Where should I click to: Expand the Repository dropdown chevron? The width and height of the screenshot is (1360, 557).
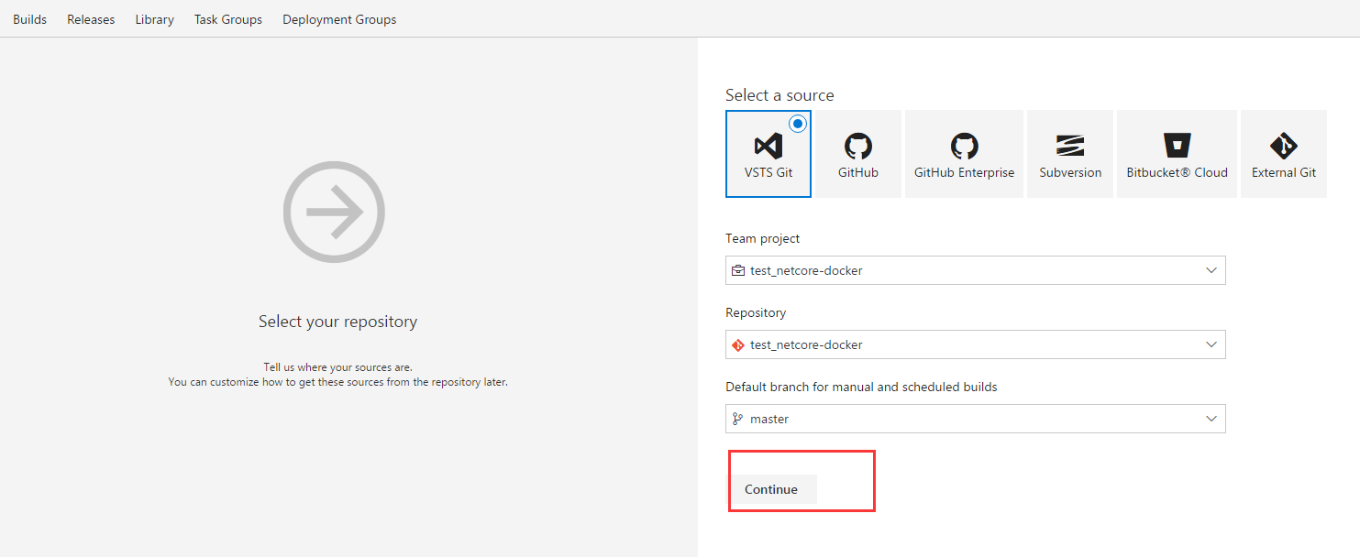point(1211,344)
